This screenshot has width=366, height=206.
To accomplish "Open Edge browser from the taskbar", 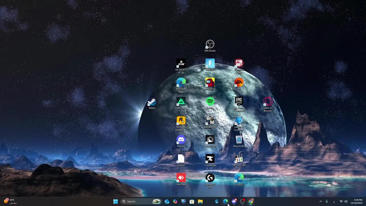I will click(x=225, y=201).
